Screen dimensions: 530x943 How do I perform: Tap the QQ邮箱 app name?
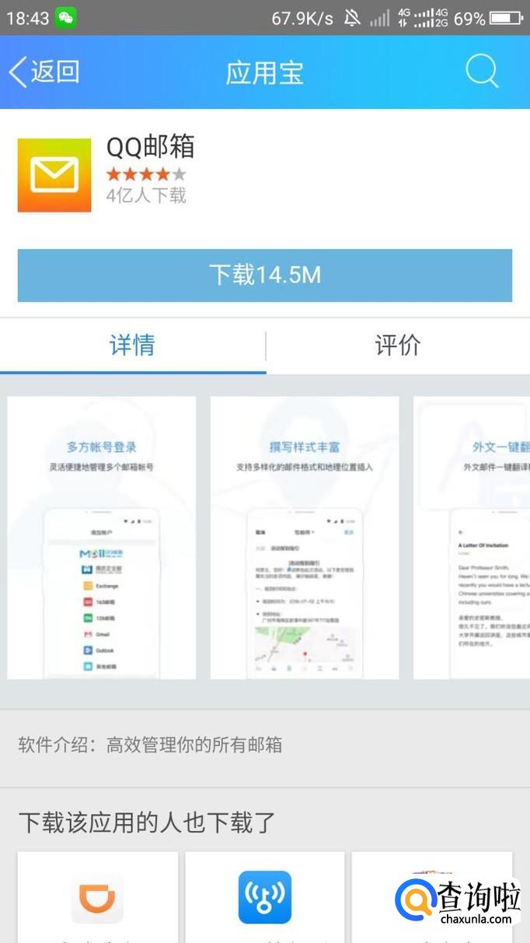pos(150,146)
